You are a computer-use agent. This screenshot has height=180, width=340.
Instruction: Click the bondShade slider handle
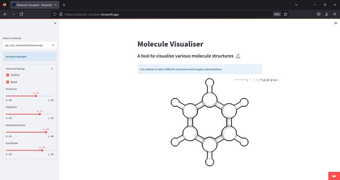(42, 150)
